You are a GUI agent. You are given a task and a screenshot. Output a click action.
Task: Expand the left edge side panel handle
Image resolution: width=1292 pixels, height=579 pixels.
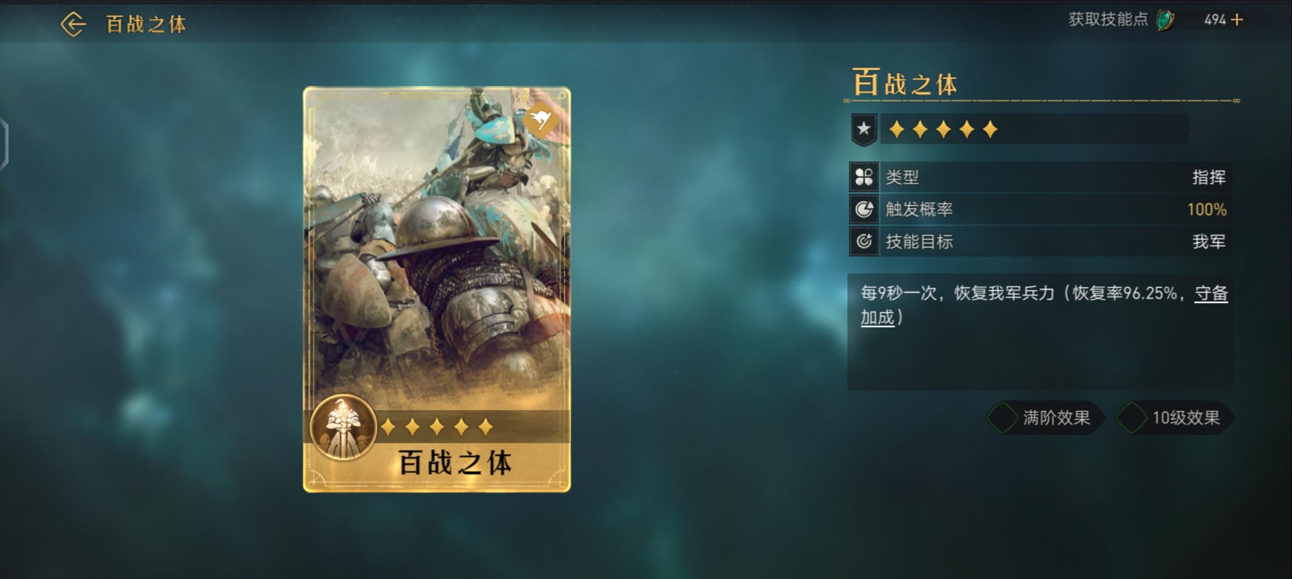[4, 144]
